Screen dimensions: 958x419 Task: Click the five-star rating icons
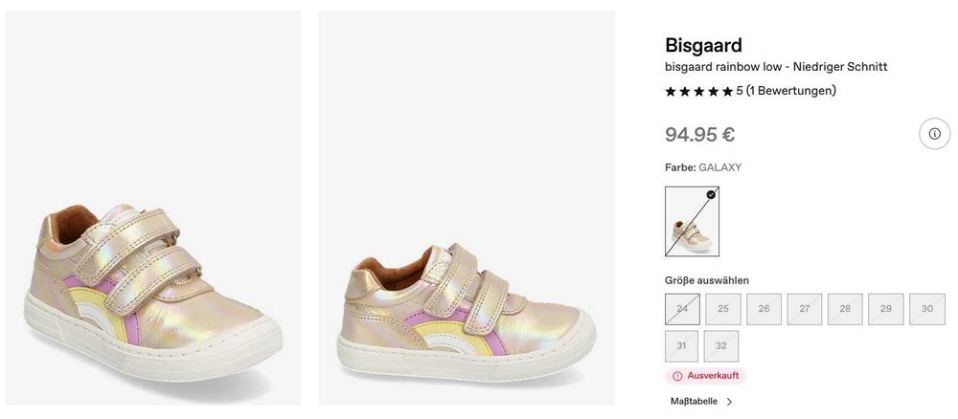[x=698, y=91]
